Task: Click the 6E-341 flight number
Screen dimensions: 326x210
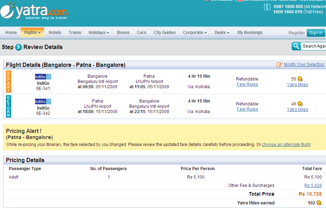Action: 43,89
